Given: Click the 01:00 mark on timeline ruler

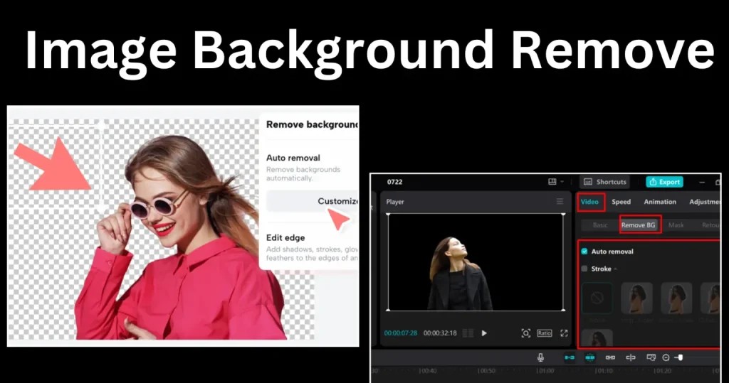Looking at the screenshot, I should (546, 371).
